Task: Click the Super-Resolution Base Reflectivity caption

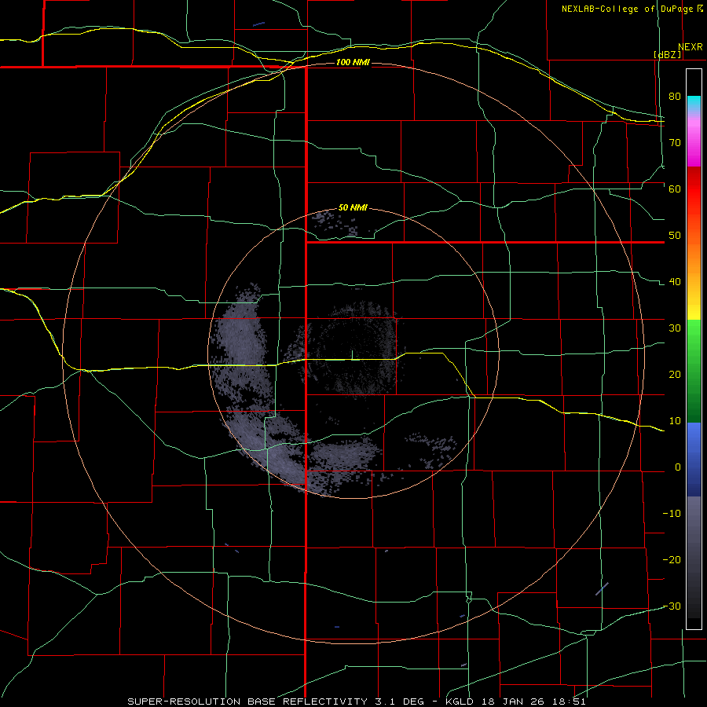Action: coord(357,702)
